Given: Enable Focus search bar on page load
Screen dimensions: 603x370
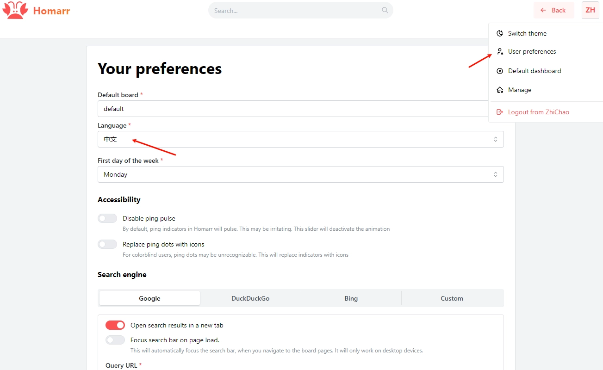Looking at the screenshot, I should coord(115,339).
